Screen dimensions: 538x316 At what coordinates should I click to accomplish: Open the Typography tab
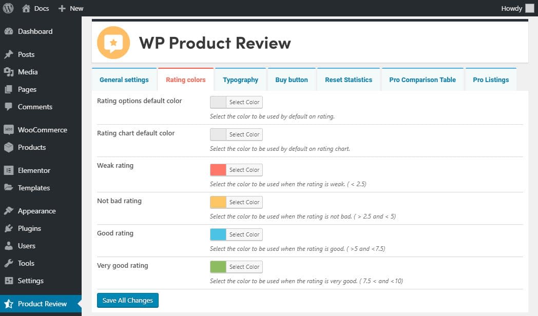coord(240,80)
